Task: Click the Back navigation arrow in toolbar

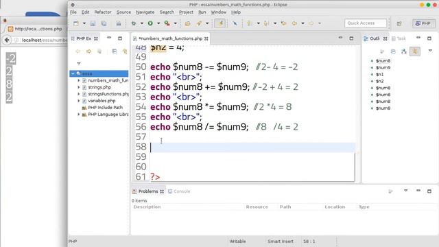Action: (294, 23)
